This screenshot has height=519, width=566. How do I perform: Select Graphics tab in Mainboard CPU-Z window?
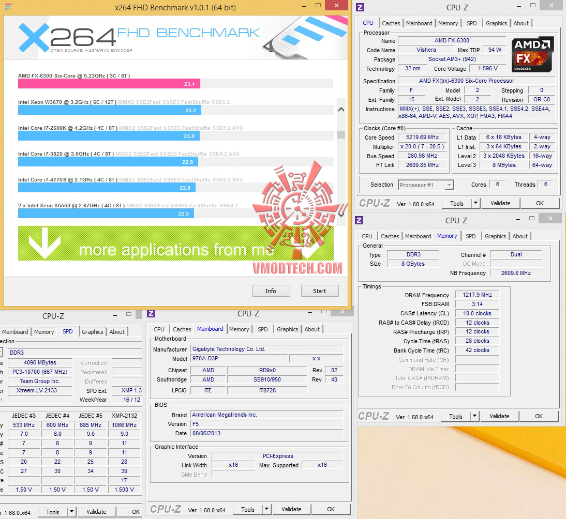click(x=287, y=329)
